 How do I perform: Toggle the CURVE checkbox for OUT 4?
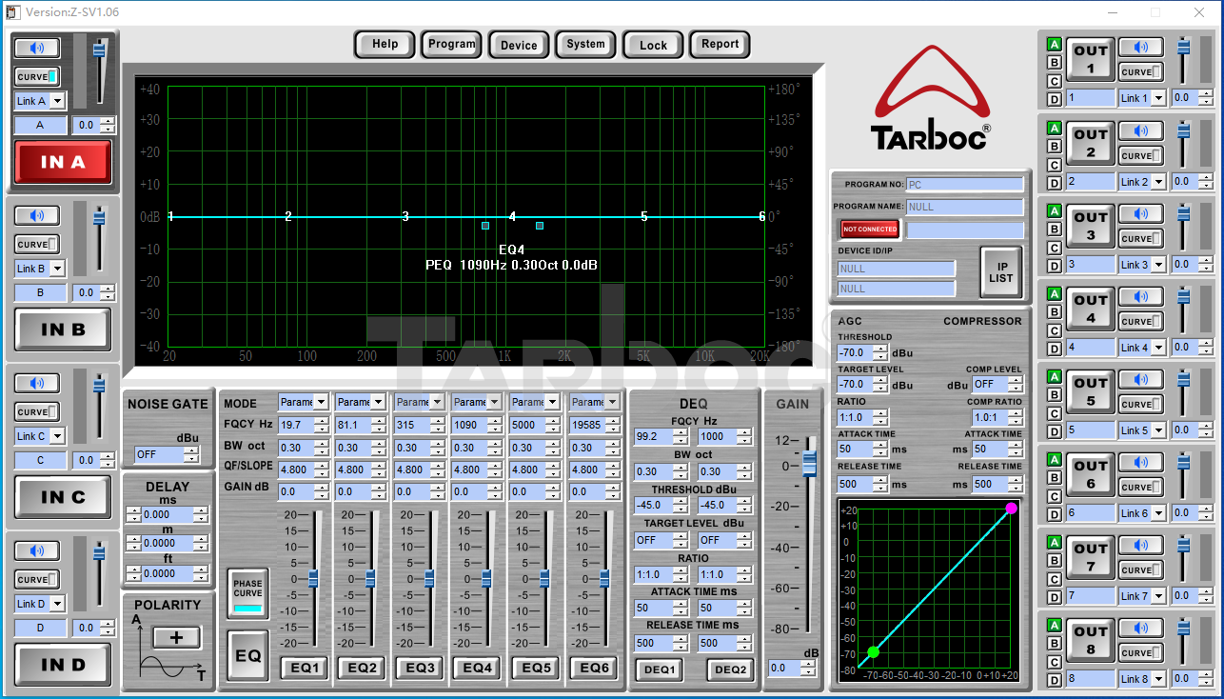(x=1140, y=322)
